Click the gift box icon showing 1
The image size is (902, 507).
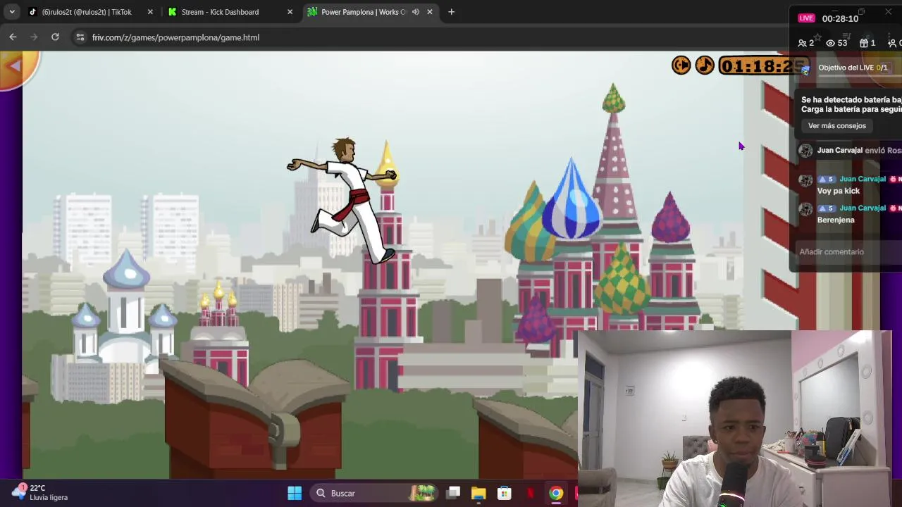coord(867,43)
